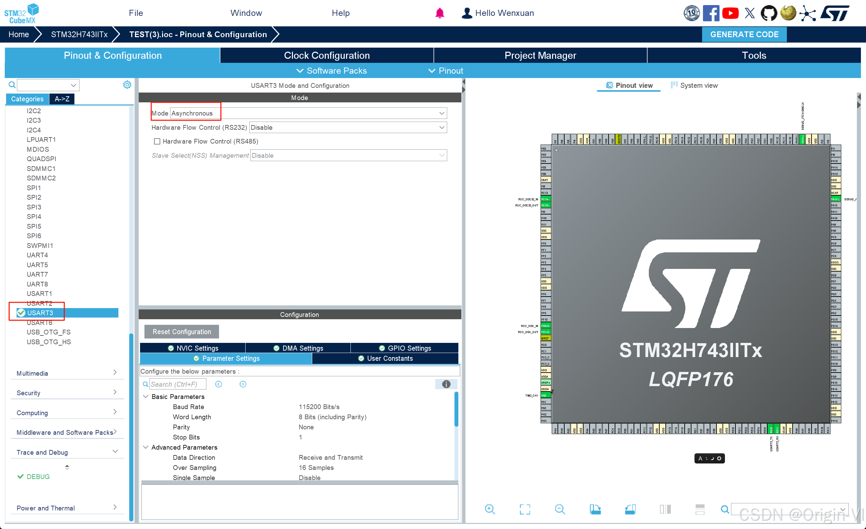This screenshot has width=866, height=529.
Task: Click the GitHub icon in the header
Action: [x=769, y=13]
